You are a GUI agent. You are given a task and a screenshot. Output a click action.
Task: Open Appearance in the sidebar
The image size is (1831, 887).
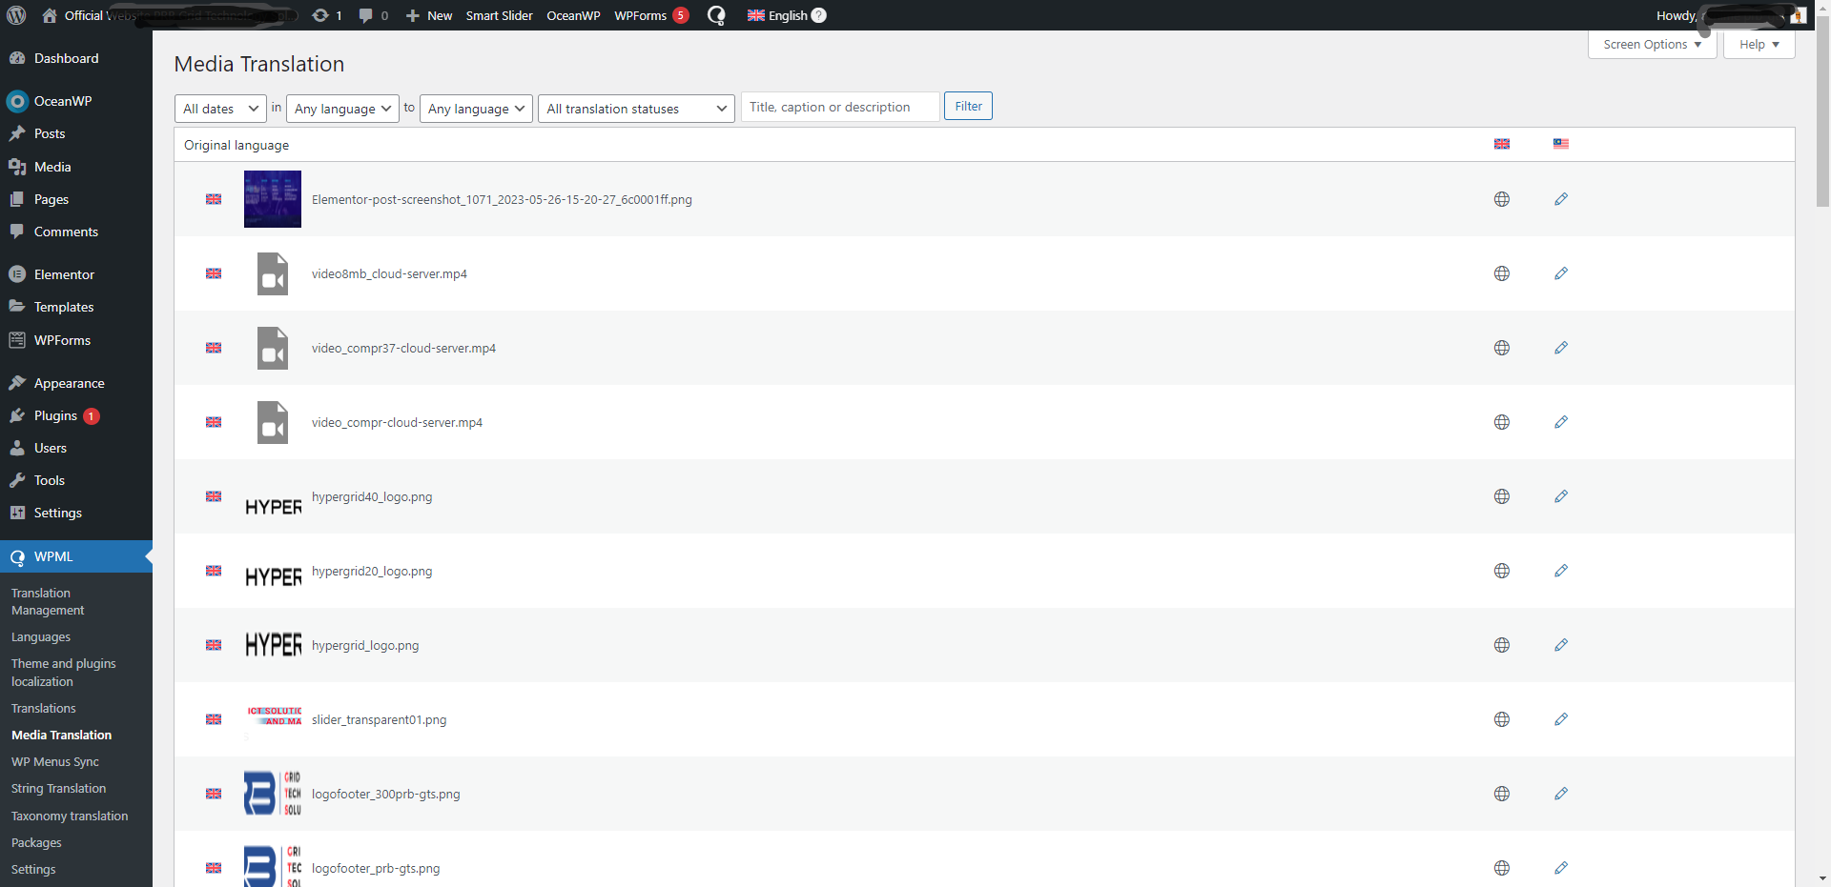point(76,383)
